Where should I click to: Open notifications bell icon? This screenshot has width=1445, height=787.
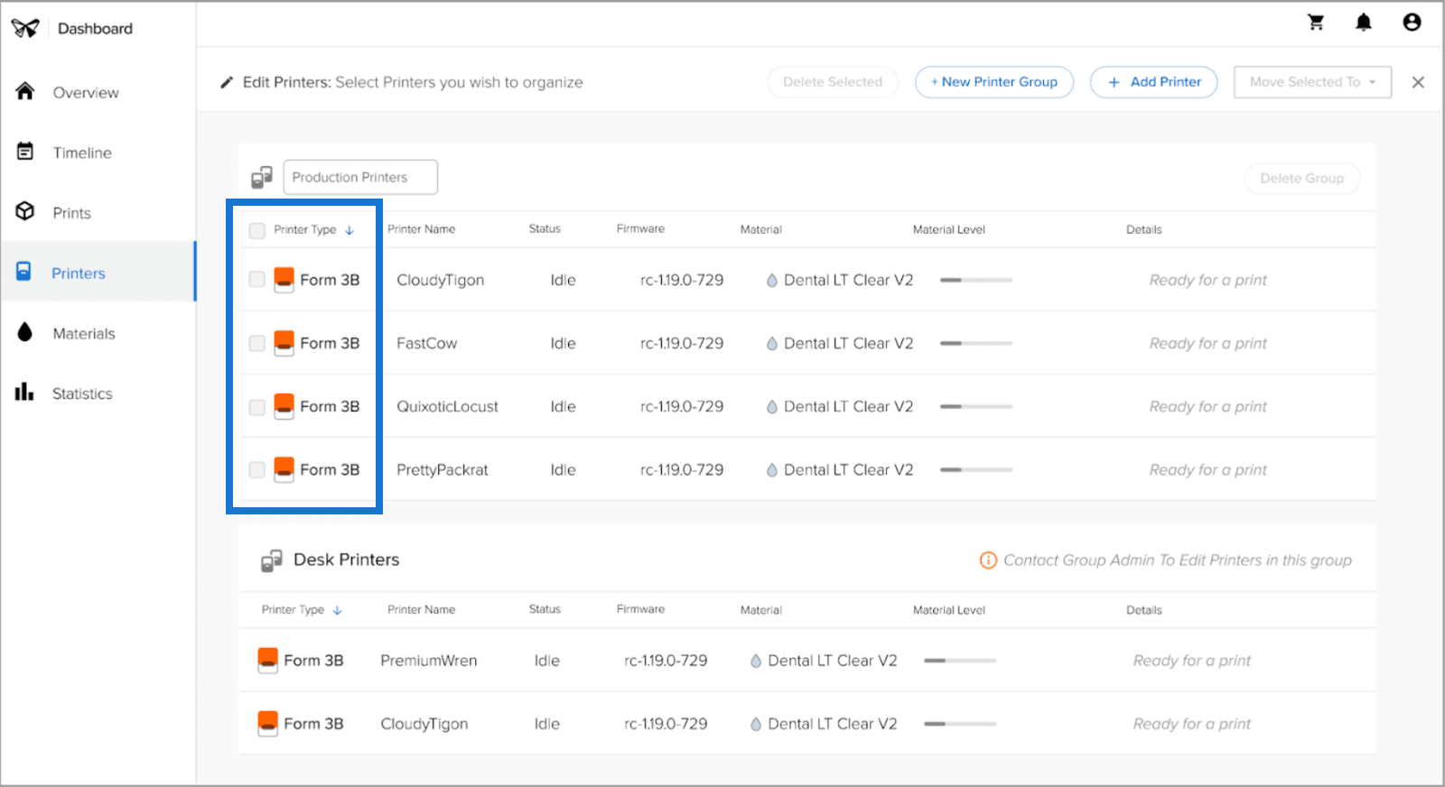[1364, 23]
